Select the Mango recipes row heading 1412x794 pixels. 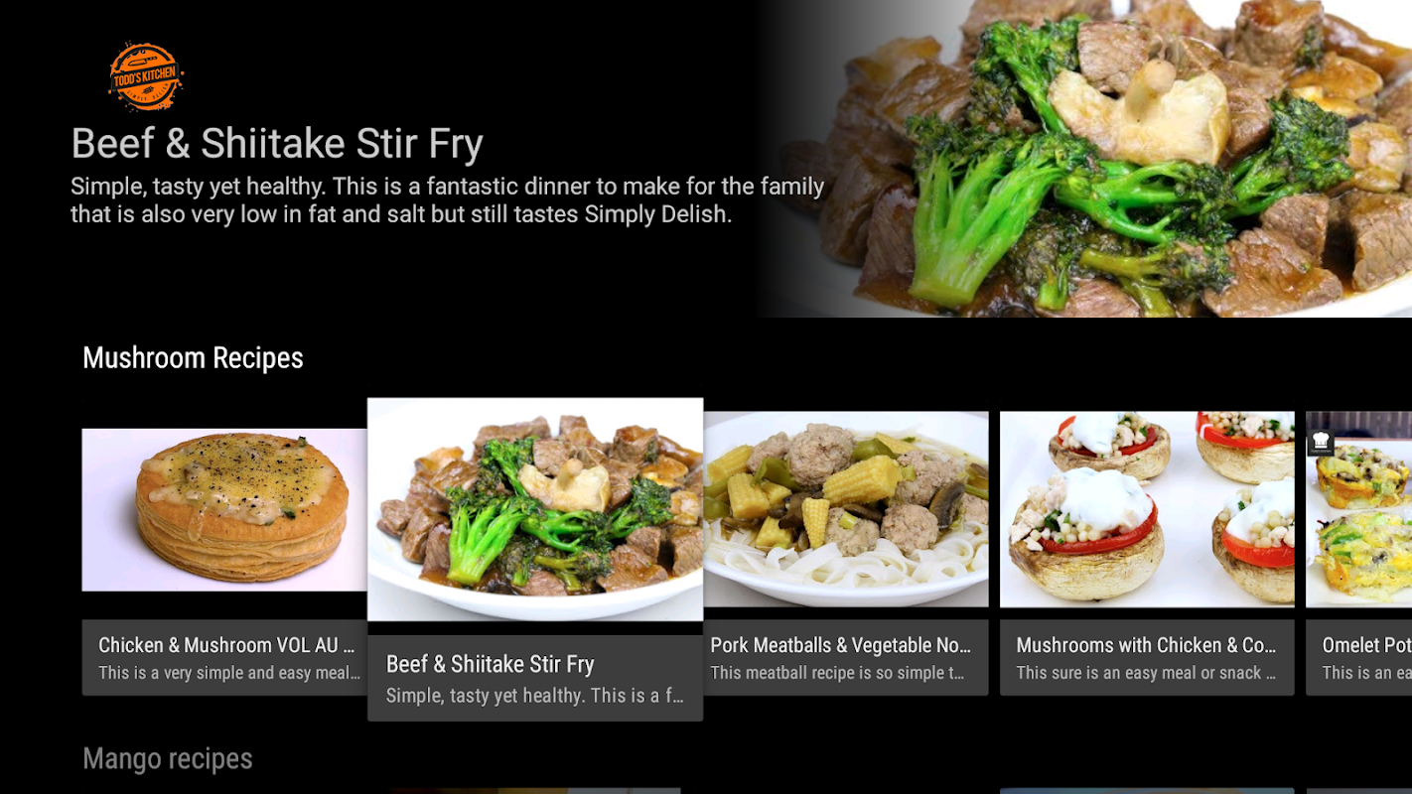coord(168,759)
